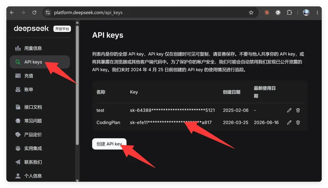
Task: Open the round white extension icon
Action: click(x=278, y=12)
